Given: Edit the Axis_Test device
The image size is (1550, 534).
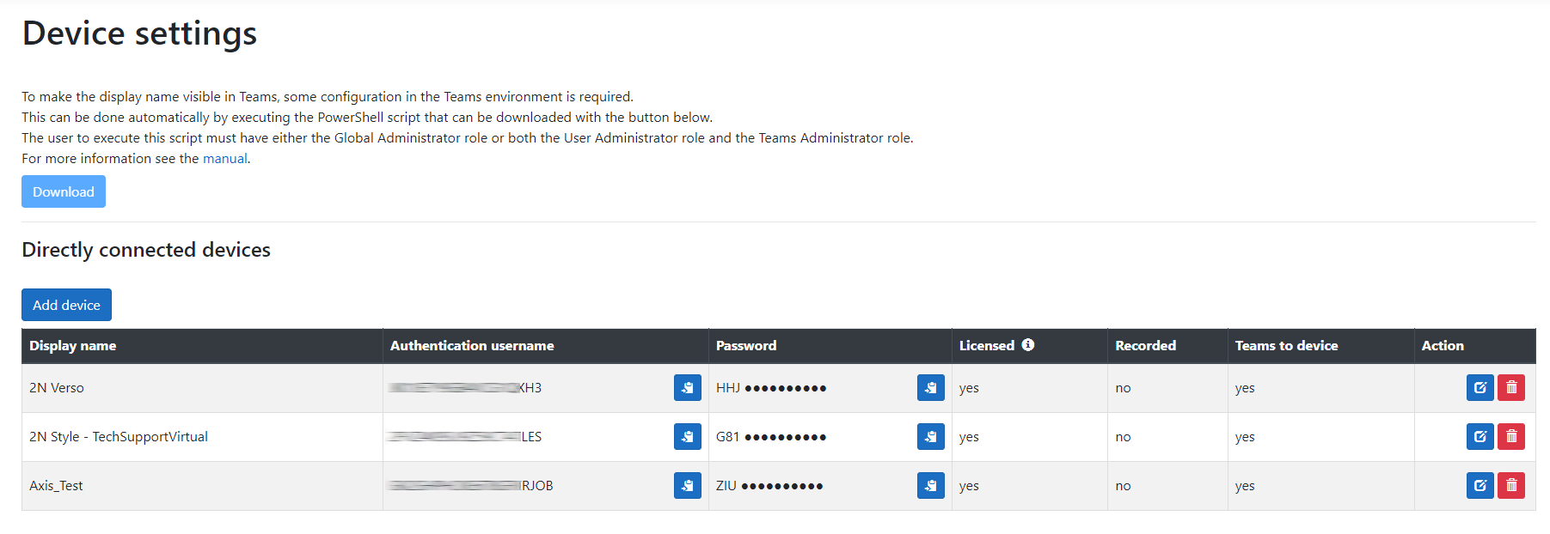Looking at the screenshot, I should click(1480, 486).
